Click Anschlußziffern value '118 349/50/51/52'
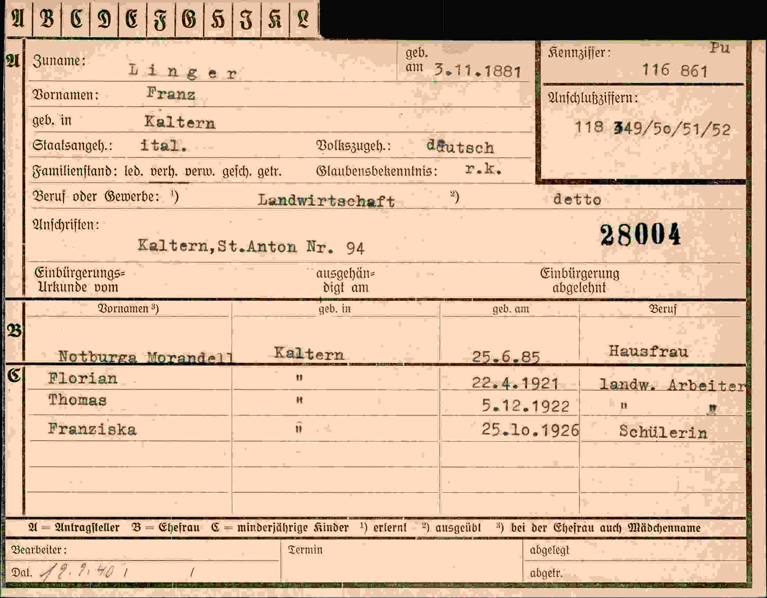767x598 pixels. point(652,128)
